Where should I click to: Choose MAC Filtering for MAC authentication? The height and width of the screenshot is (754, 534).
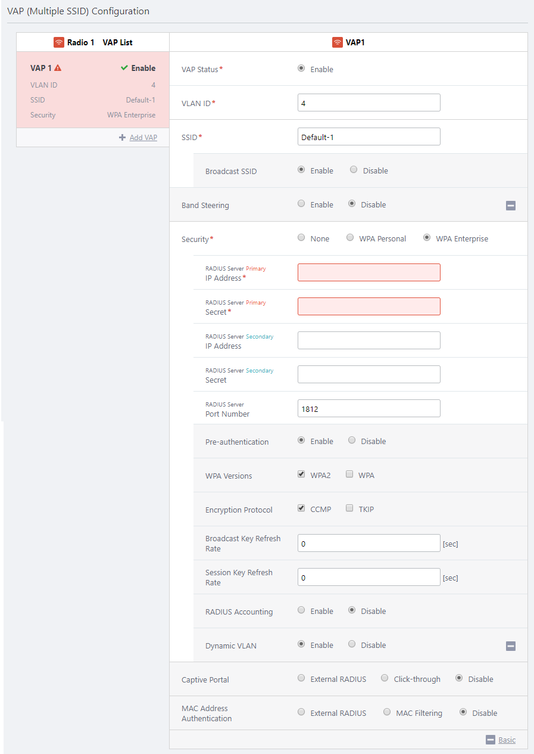tap(388, 712)
